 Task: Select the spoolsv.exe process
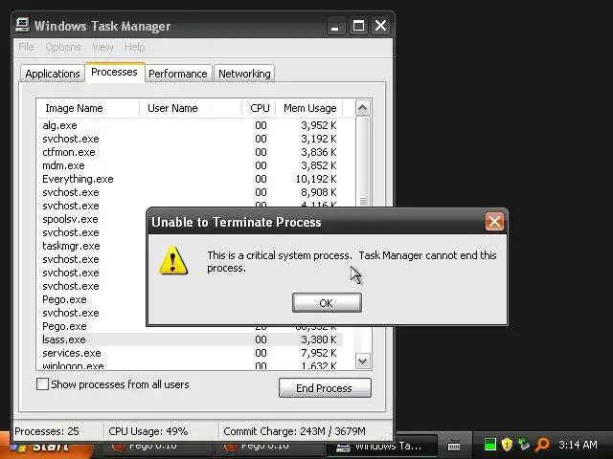coord(70,219)
